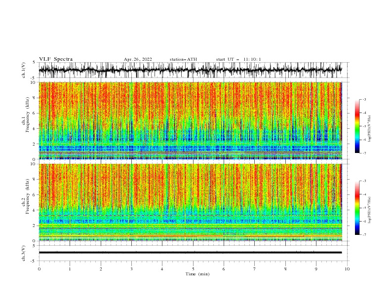Viewport: 391px width, 302px height.
Task: Click the time axis tick label '7'
Action: click(255, 269)
